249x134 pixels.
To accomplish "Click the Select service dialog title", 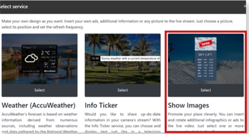I will point(14,6).
